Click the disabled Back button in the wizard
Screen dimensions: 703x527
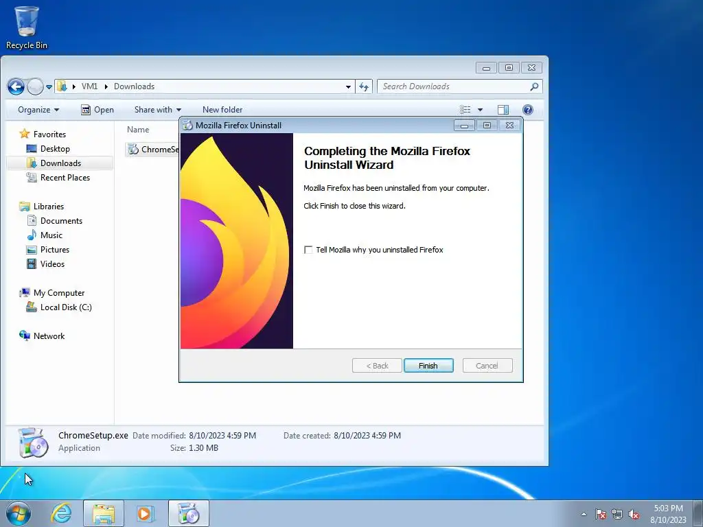pyautogui.click(x=377, y=366)
